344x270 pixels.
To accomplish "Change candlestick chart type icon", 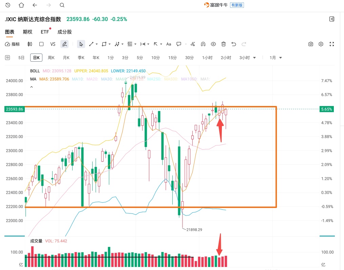I will click(x=30, y=44).
